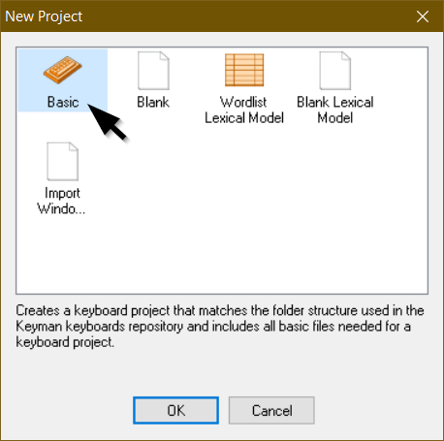The height and width of the screenshot is (441, 444).
Task: Click the New Project title bar text
Action: point(44,16)
